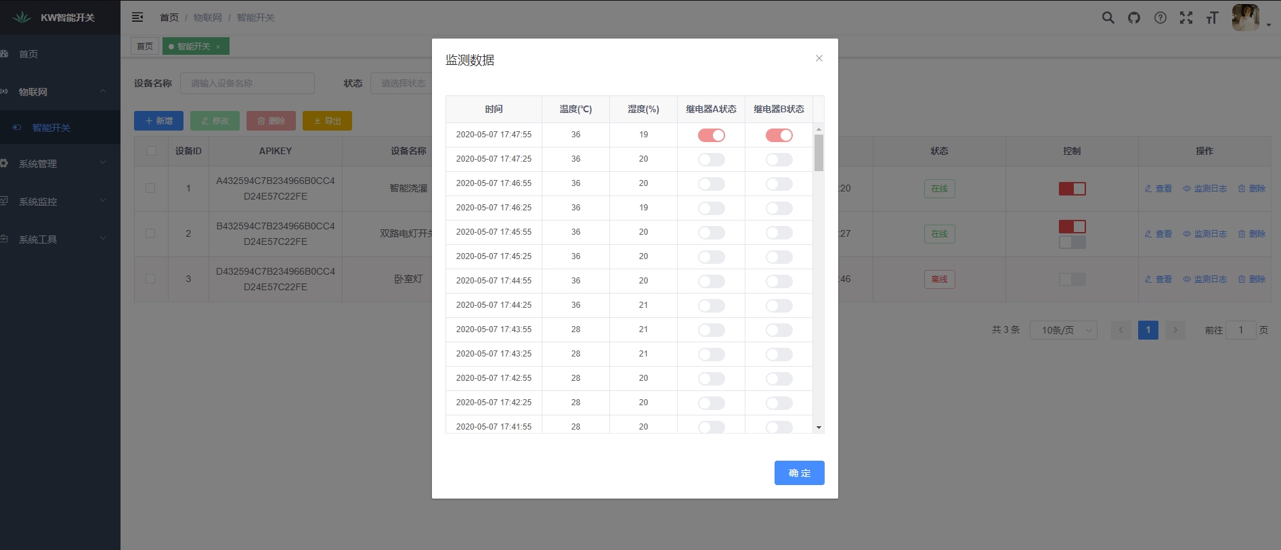Click the 前往 page number input
This screenshot has height=550, width=1281.
(1241, 330)
